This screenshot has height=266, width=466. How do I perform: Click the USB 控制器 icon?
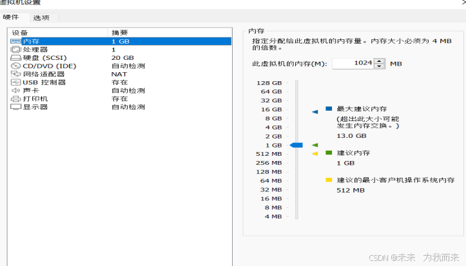15,82
